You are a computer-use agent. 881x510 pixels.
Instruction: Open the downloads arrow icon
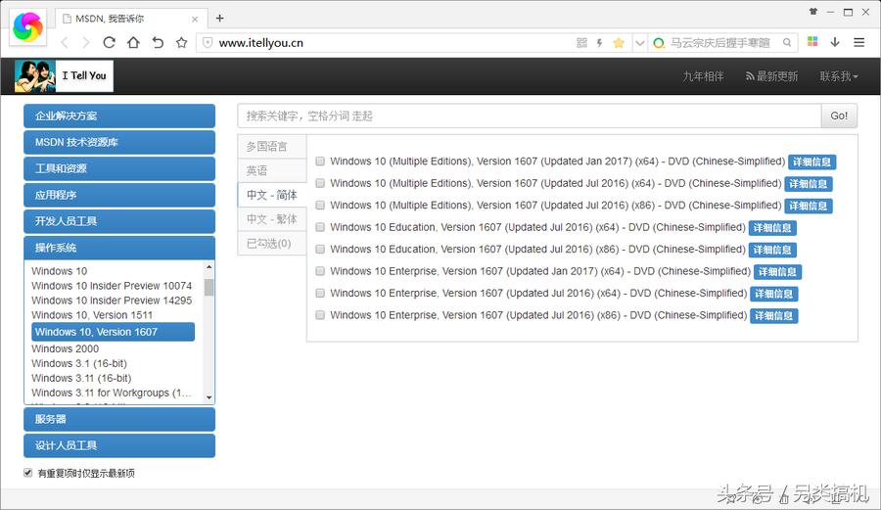[835, 42]
